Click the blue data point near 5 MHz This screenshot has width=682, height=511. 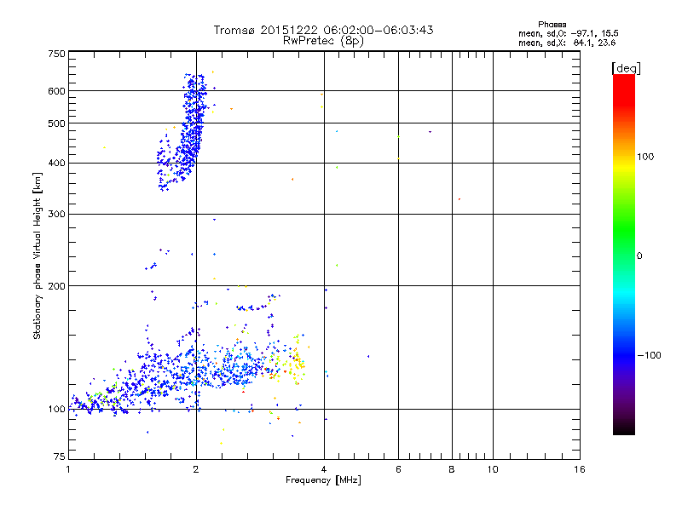[x=368, y=356]
